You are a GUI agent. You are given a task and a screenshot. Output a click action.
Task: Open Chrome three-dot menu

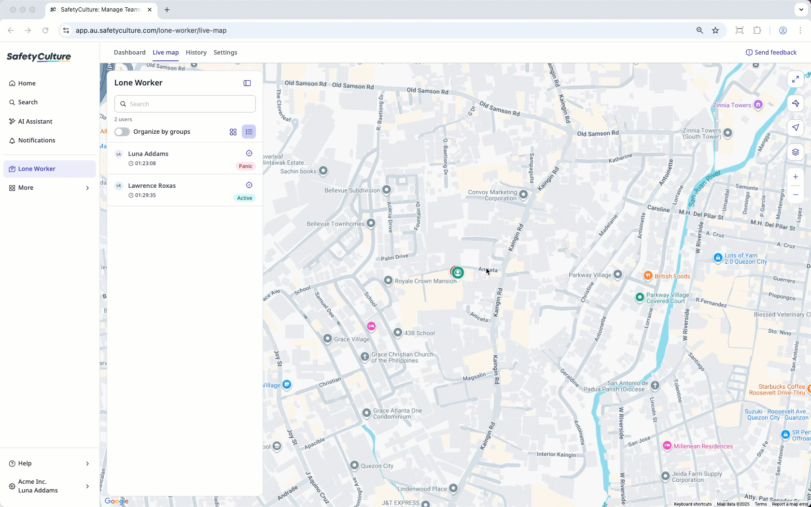click(800, 30)
